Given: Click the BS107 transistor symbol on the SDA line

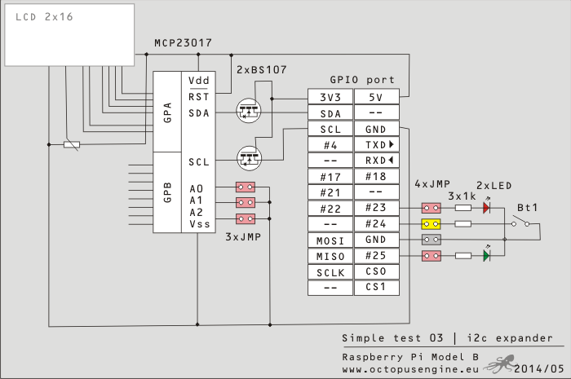Looking at the screenshot, I should pos(249,111).
